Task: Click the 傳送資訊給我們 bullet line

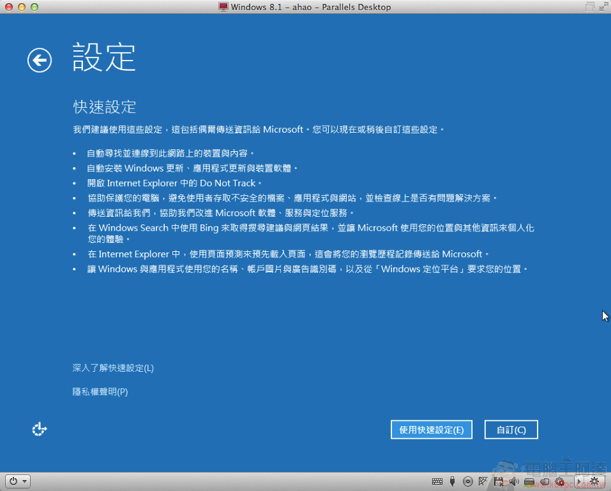Action: tap(220, 213)
